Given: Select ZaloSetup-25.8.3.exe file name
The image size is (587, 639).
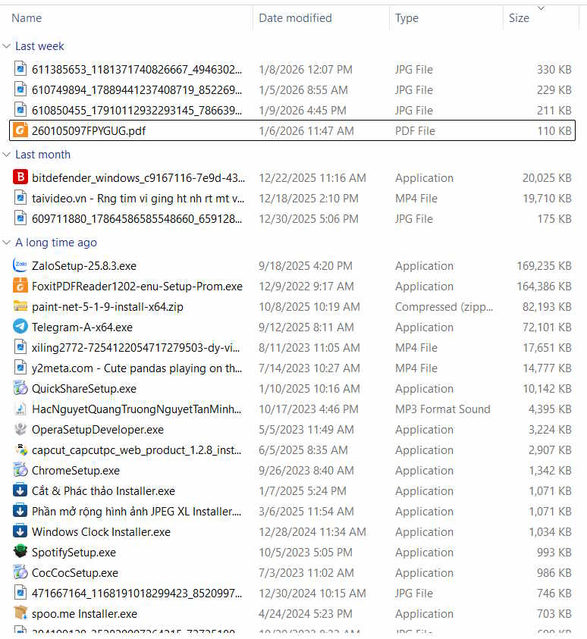Looking at the screenshot, I should (84, 266).
